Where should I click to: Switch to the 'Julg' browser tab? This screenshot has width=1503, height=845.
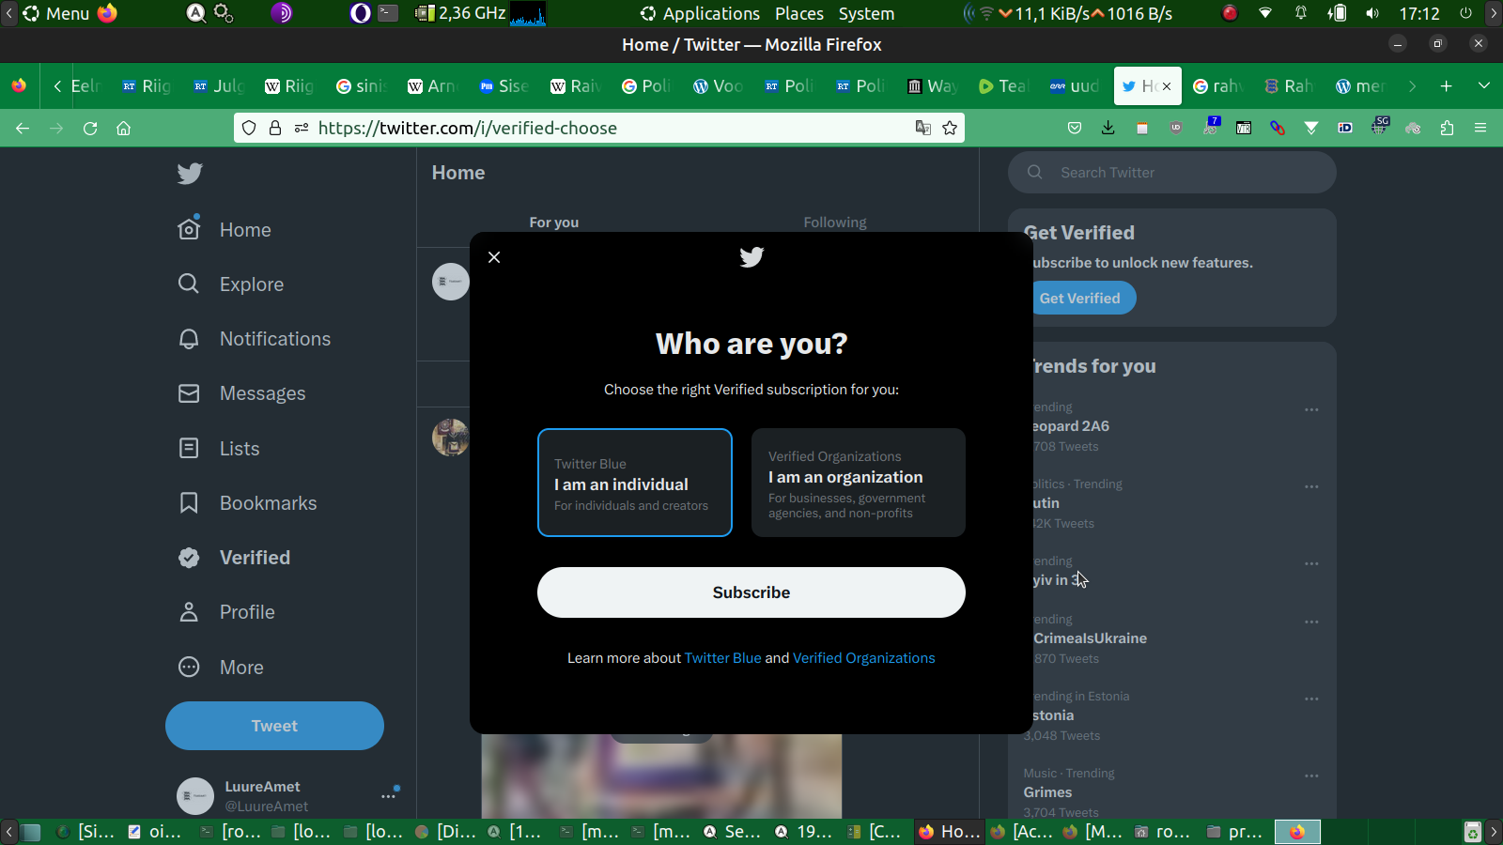[x=218, y=86]
